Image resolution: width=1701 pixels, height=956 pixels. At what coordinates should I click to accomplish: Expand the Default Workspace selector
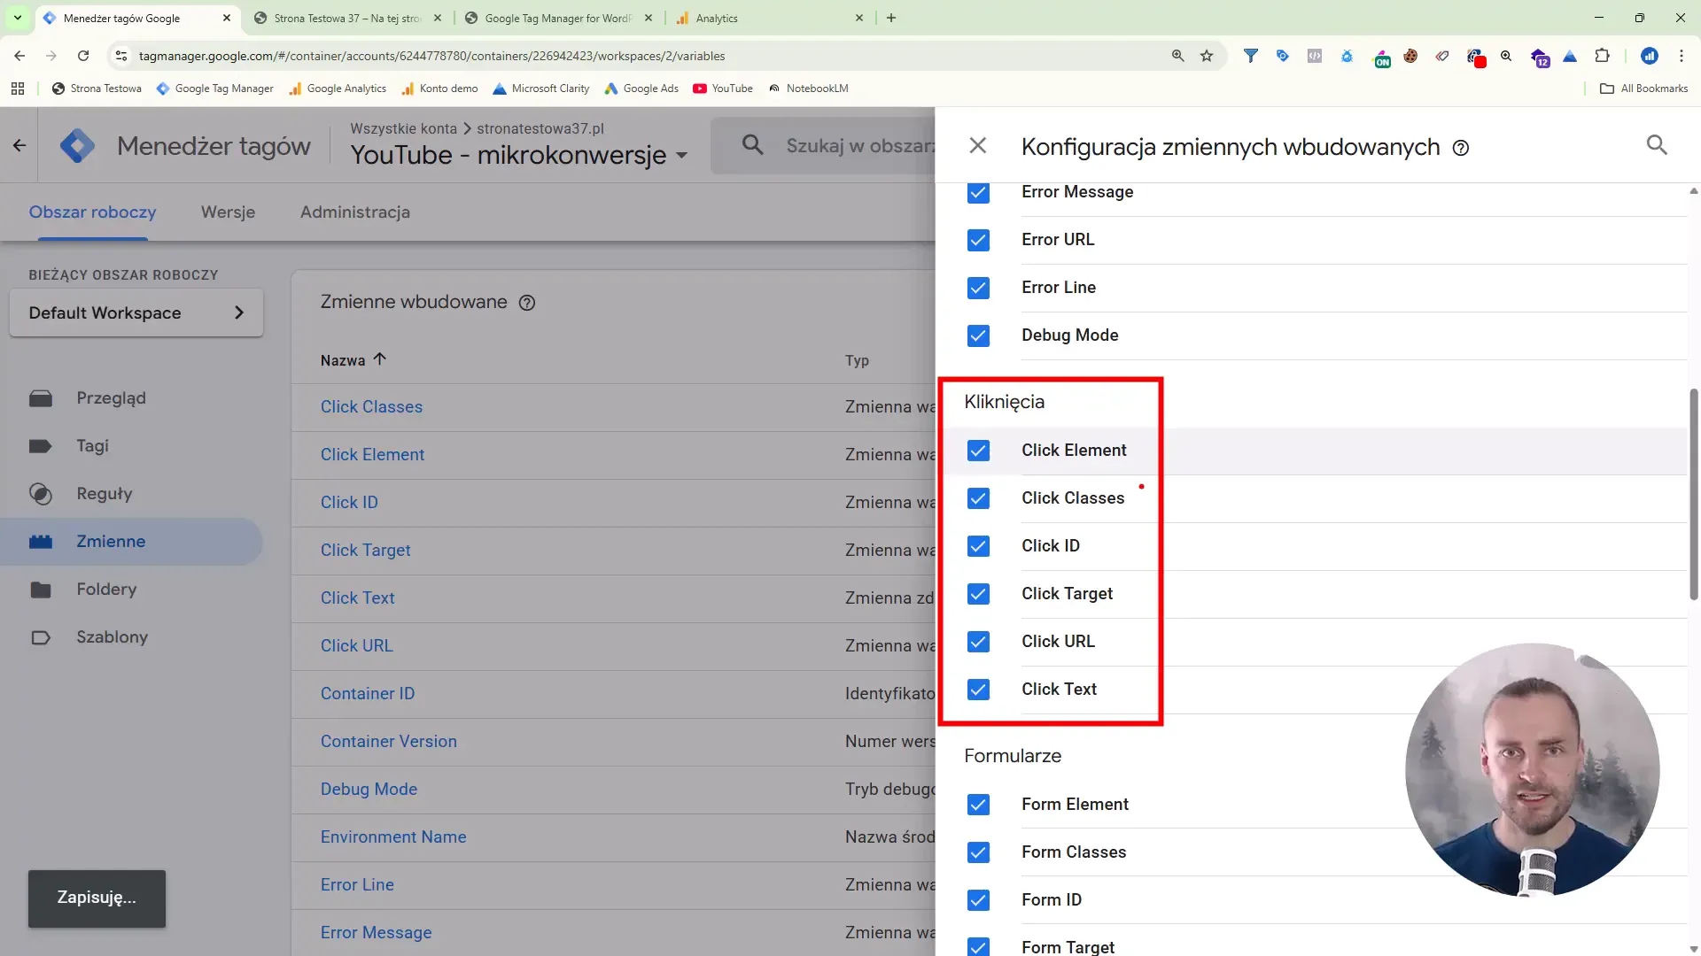(136, 312)
